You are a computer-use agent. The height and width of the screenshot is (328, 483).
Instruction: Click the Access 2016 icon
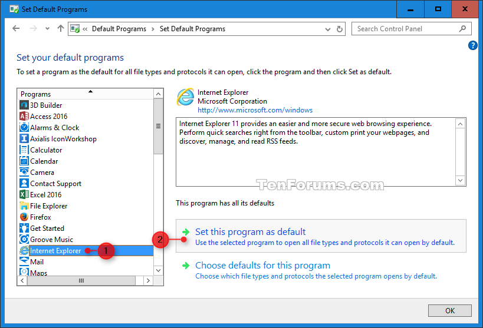pyautogui.click(x=24, y=117)
